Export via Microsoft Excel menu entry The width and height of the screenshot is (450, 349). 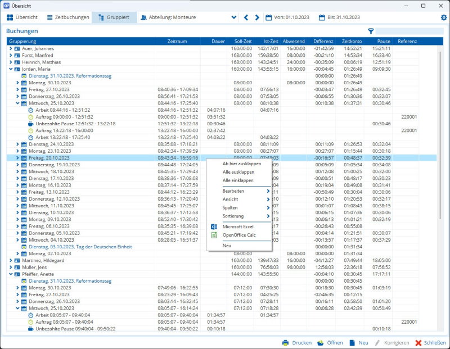238,226
